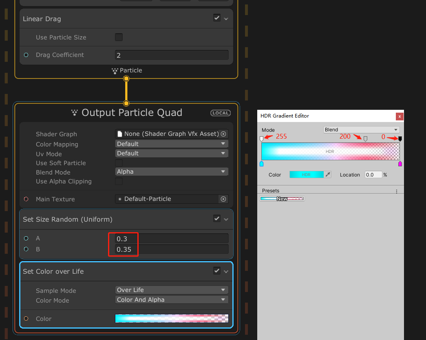Open the Main Texture object picker
This screenshot has width=426, height=340.
(223, 199)
